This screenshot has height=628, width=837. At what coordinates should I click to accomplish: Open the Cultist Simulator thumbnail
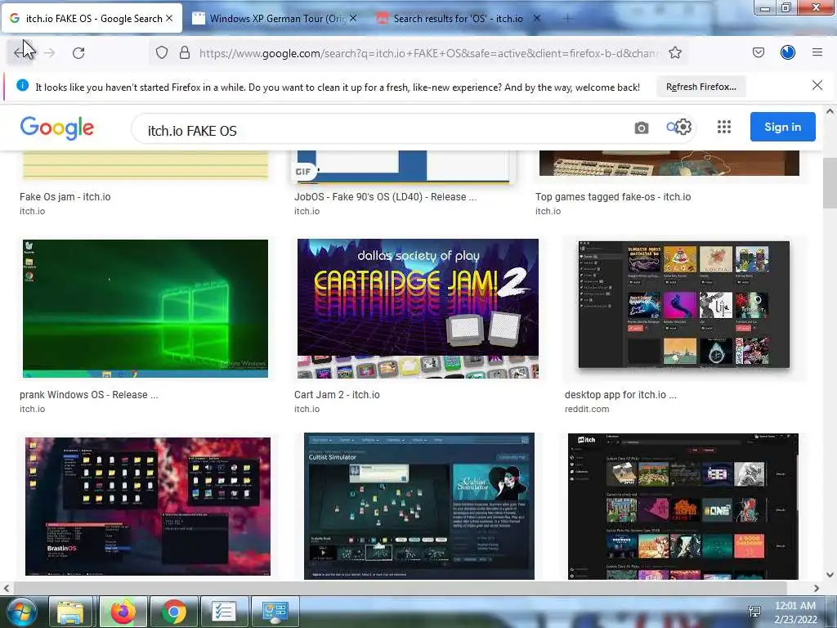coord(419,505)
